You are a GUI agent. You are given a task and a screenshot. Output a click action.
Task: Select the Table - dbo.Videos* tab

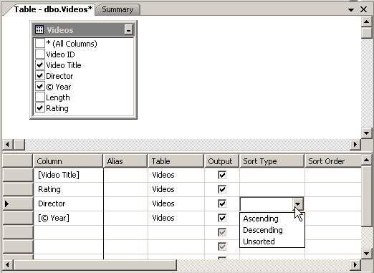pyautogui.click(x=53, y=9)
